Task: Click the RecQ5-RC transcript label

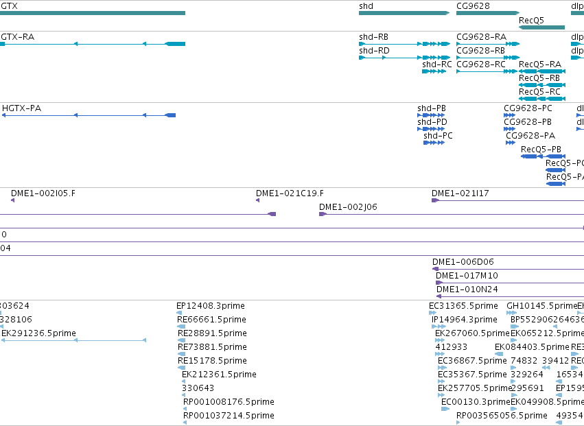Action: pyautogui.click(x=539, y=92)
